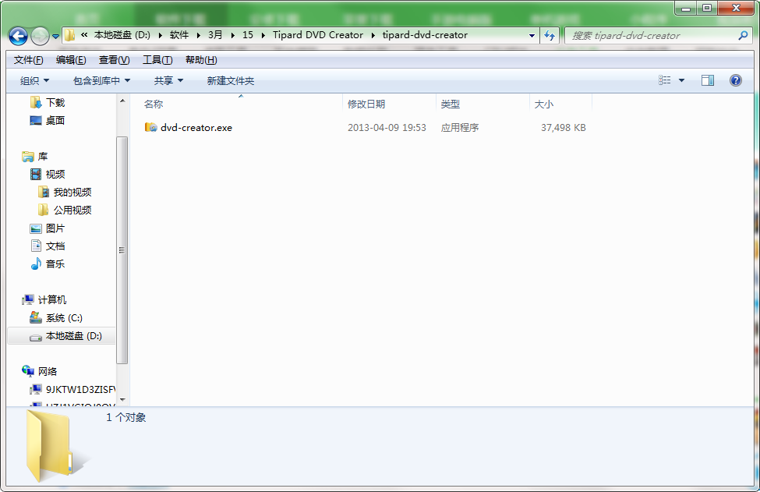Select 桌面 in the navigation pane
Image resolution: width=760 pixels, height=492 pixels.
click(55, 121)
